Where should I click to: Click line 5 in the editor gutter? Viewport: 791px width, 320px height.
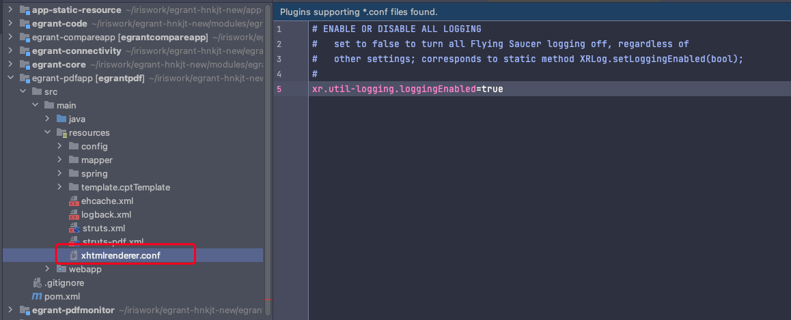click(279, 89)
